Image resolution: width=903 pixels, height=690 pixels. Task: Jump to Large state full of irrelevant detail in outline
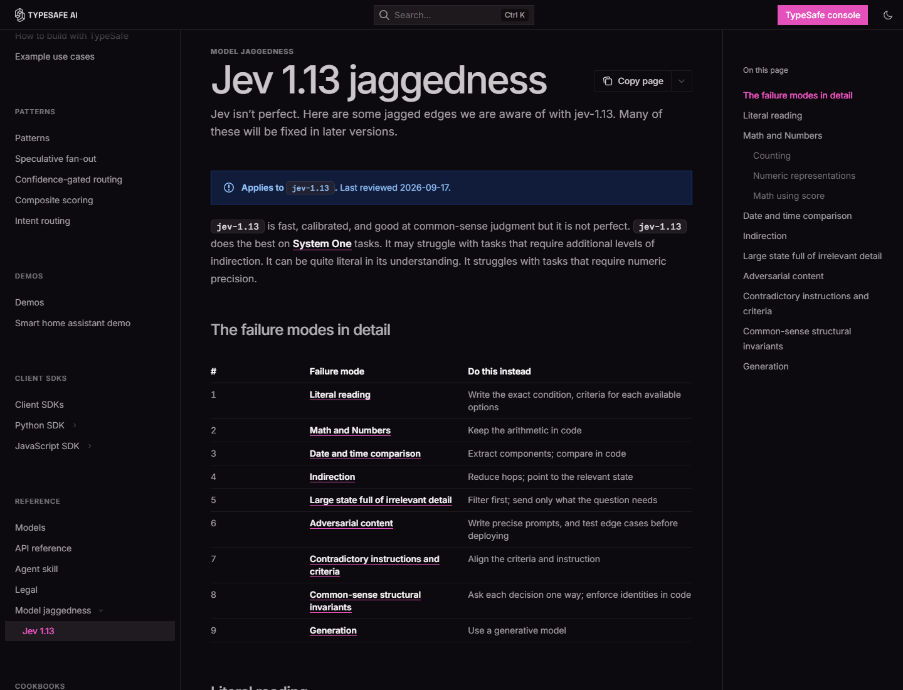pos(812,256)
